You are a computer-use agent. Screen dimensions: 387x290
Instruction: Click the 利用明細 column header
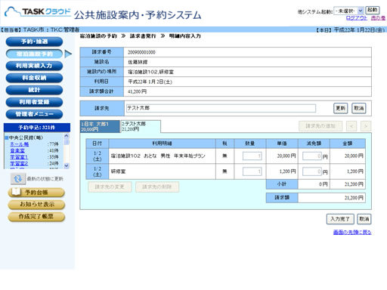[x=162, y=143]
